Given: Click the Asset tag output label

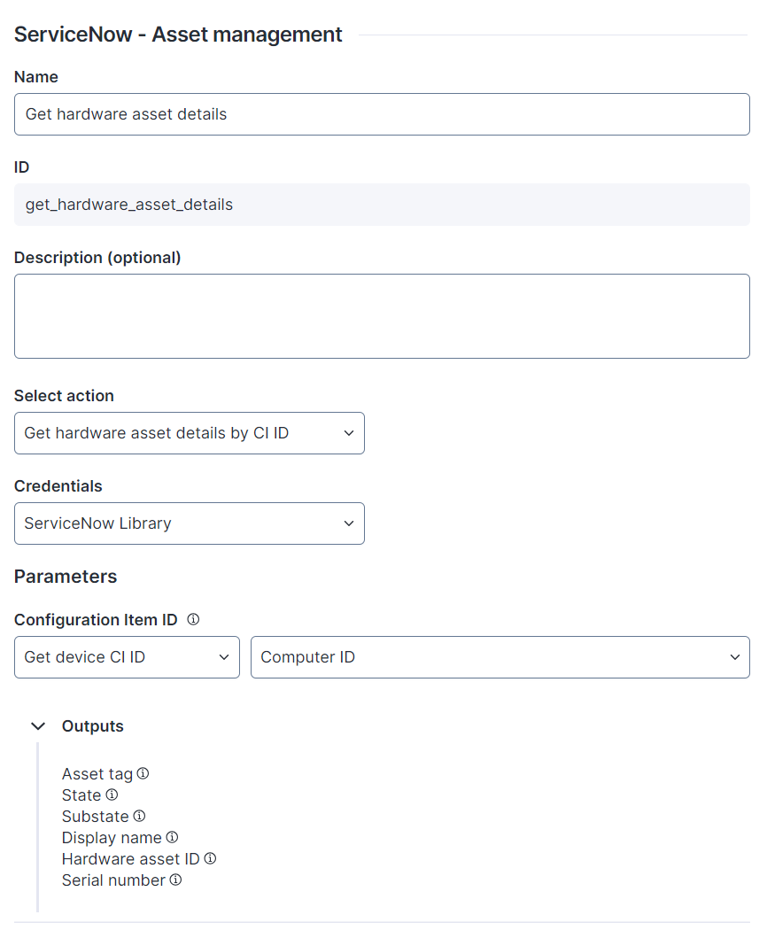Looking at the screenshot, I should point(97,774).
